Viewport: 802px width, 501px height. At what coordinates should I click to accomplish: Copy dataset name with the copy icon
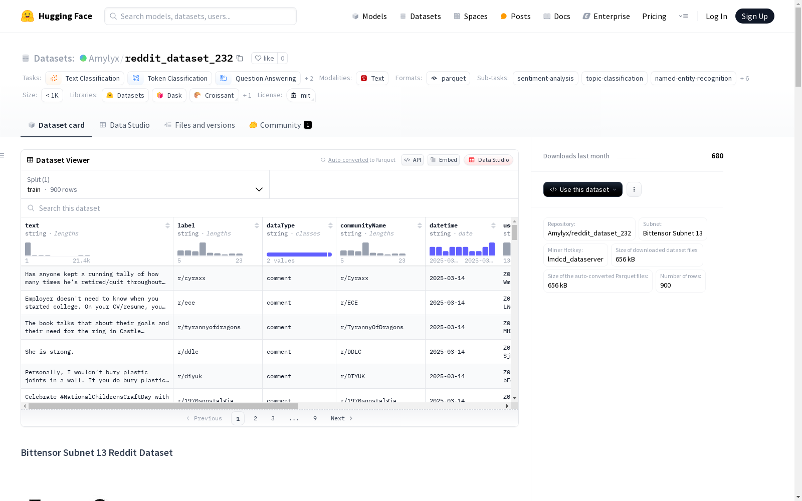240,58
